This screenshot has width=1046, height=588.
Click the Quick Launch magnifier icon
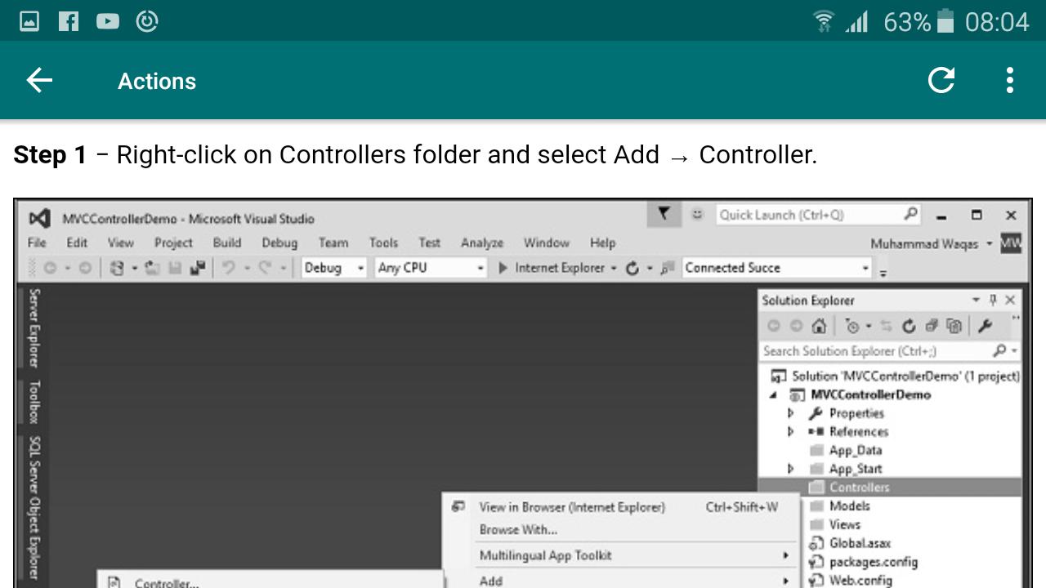coord(911,214)
